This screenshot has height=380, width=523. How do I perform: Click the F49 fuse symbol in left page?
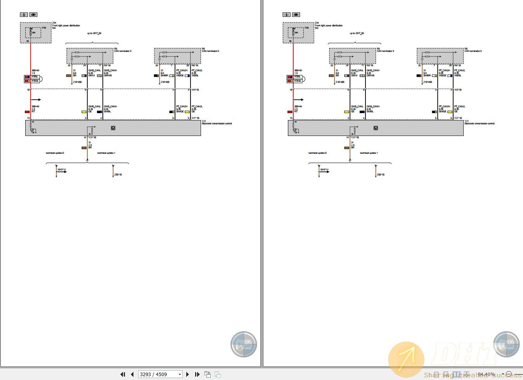pyautogui.click(x=31, y=33)
